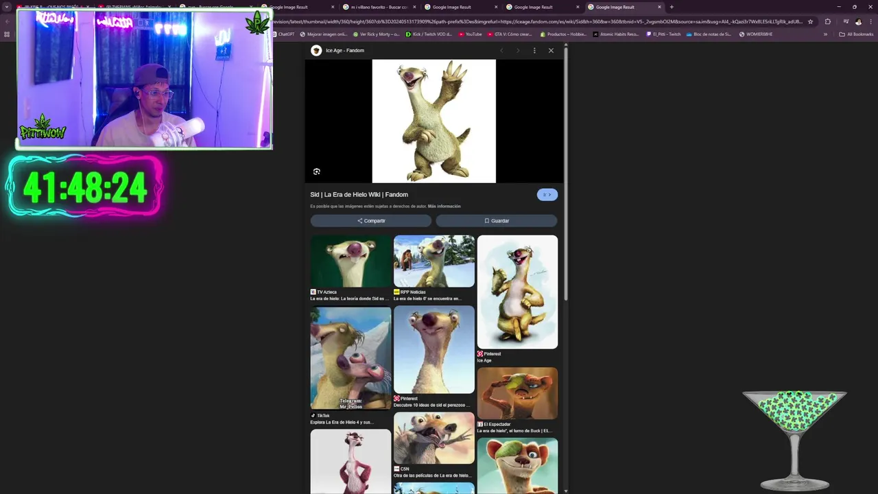Bookmark this page with the star icon
Viewport: 878px width, 494px height.
(811, 21)
